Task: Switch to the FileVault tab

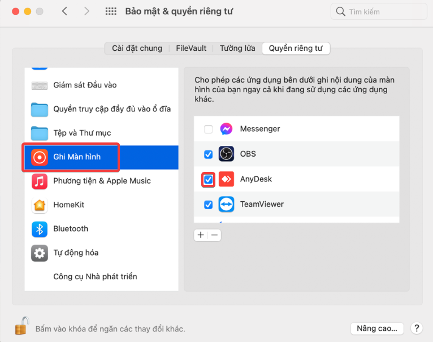Action: pos(191,49)
